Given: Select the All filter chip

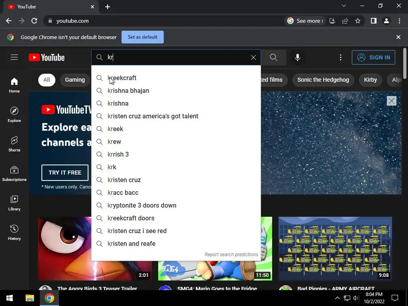Looking at the screenshot, I should (47, 80).
